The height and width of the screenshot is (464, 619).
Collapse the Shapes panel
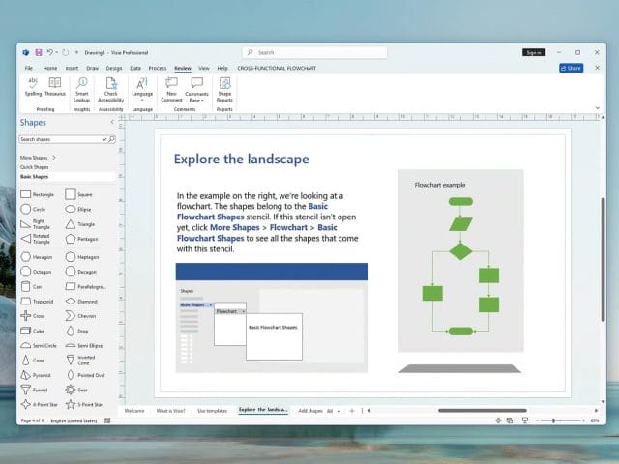click(112, 123)
